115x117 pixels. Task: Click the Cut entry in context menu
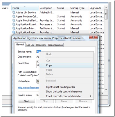[x=66, y=61]
